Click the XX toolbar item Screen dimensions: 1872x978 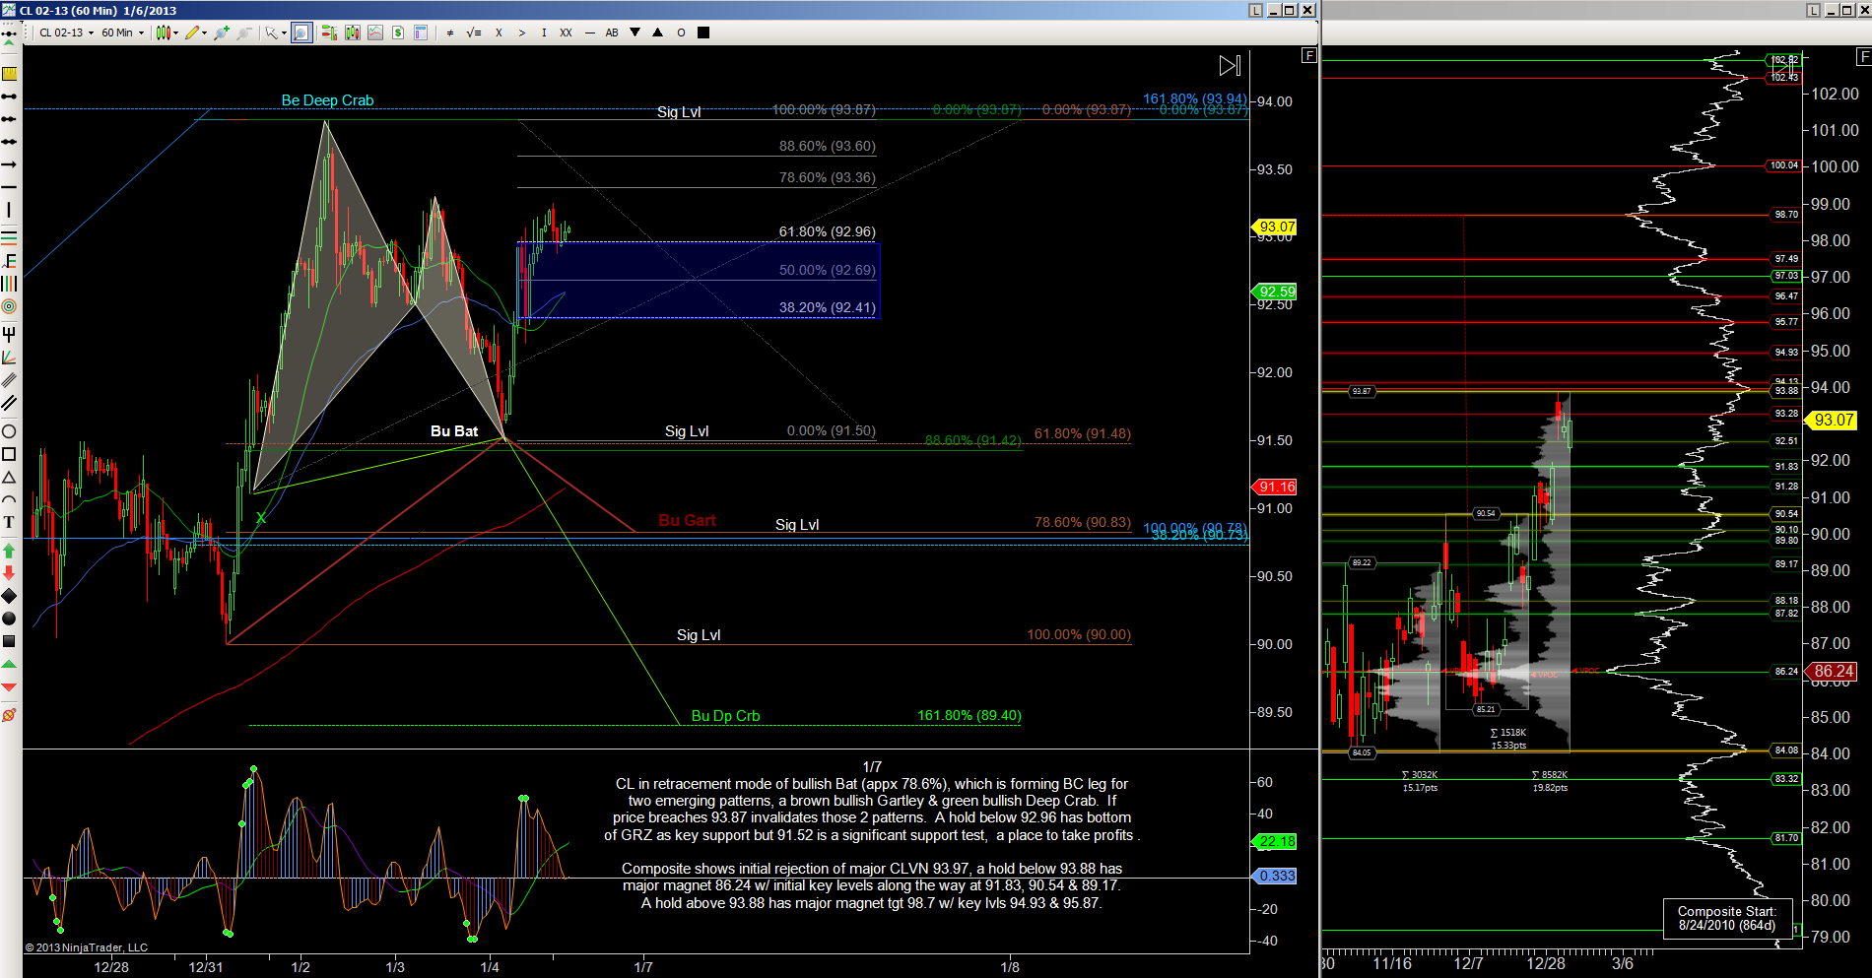pyautogui.click(x=566, y=33)
